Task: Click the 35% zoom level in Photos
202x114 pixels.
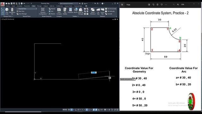Action: (x=182, y=4)
